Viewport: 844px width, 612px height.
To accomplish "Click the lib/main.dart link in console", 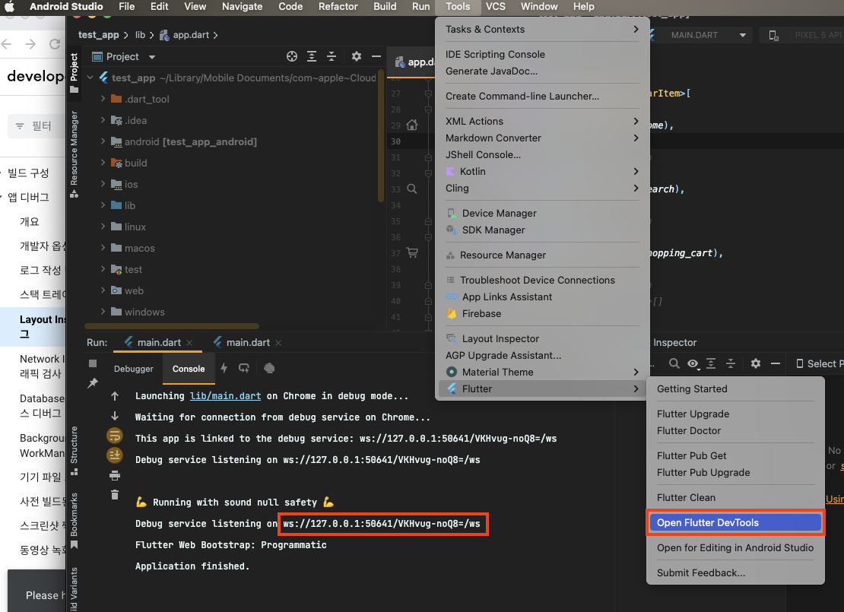I will point(225,396).
